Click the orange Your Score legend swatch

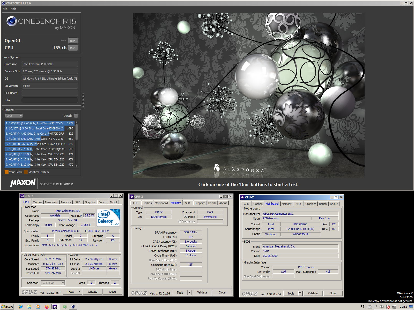coord(6,172)
